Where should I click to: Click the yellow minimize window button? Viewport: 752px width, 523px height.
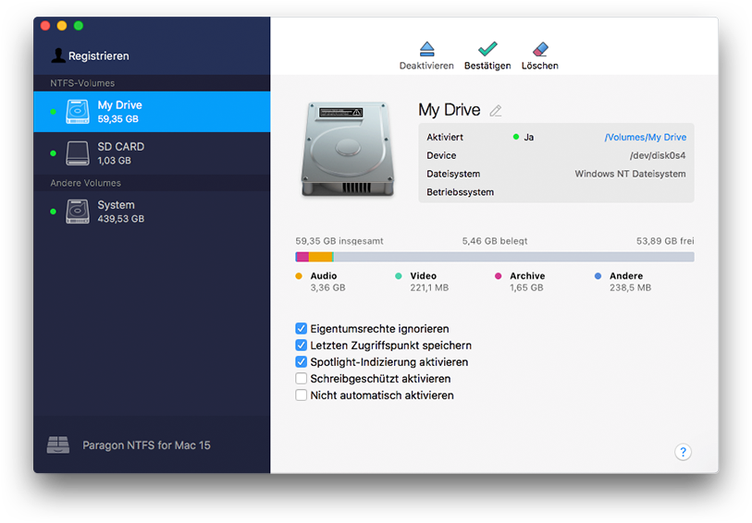tap(62, 25)
